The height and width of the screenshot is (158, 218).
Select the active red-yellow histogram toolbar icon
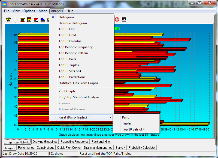[23, 20]
